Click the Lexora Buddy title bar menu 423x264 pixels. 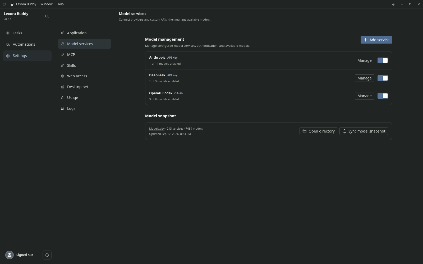pyautogui.click(x=26, y=4)
